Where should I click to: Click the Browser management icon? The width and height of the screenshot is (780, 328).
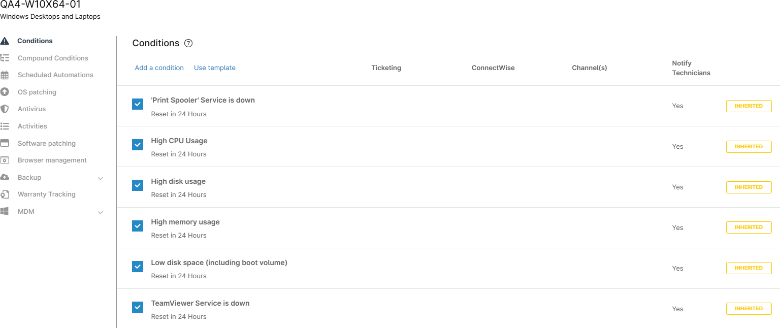pyautogui.click(x=5, y=160)
